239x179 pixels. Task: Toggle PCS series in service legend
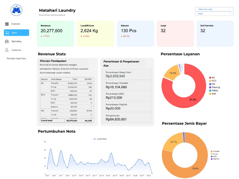pos(214,81)
